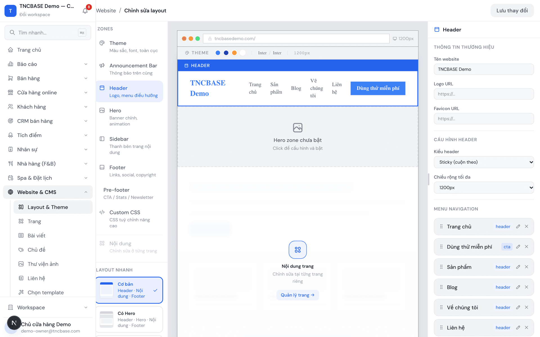This screenshot has height=337, width=540.
Task: Remove the Dùng thử miễn phí menu item
Action: pyautogui.click(x=526, y=247)
